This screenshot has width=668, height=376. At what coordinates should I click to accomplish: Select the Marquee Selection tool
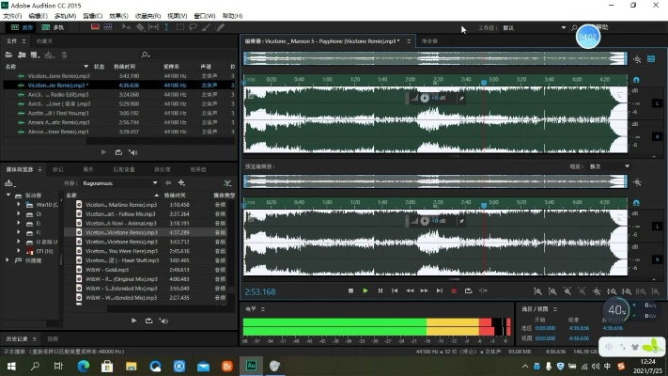click(180, 27)
